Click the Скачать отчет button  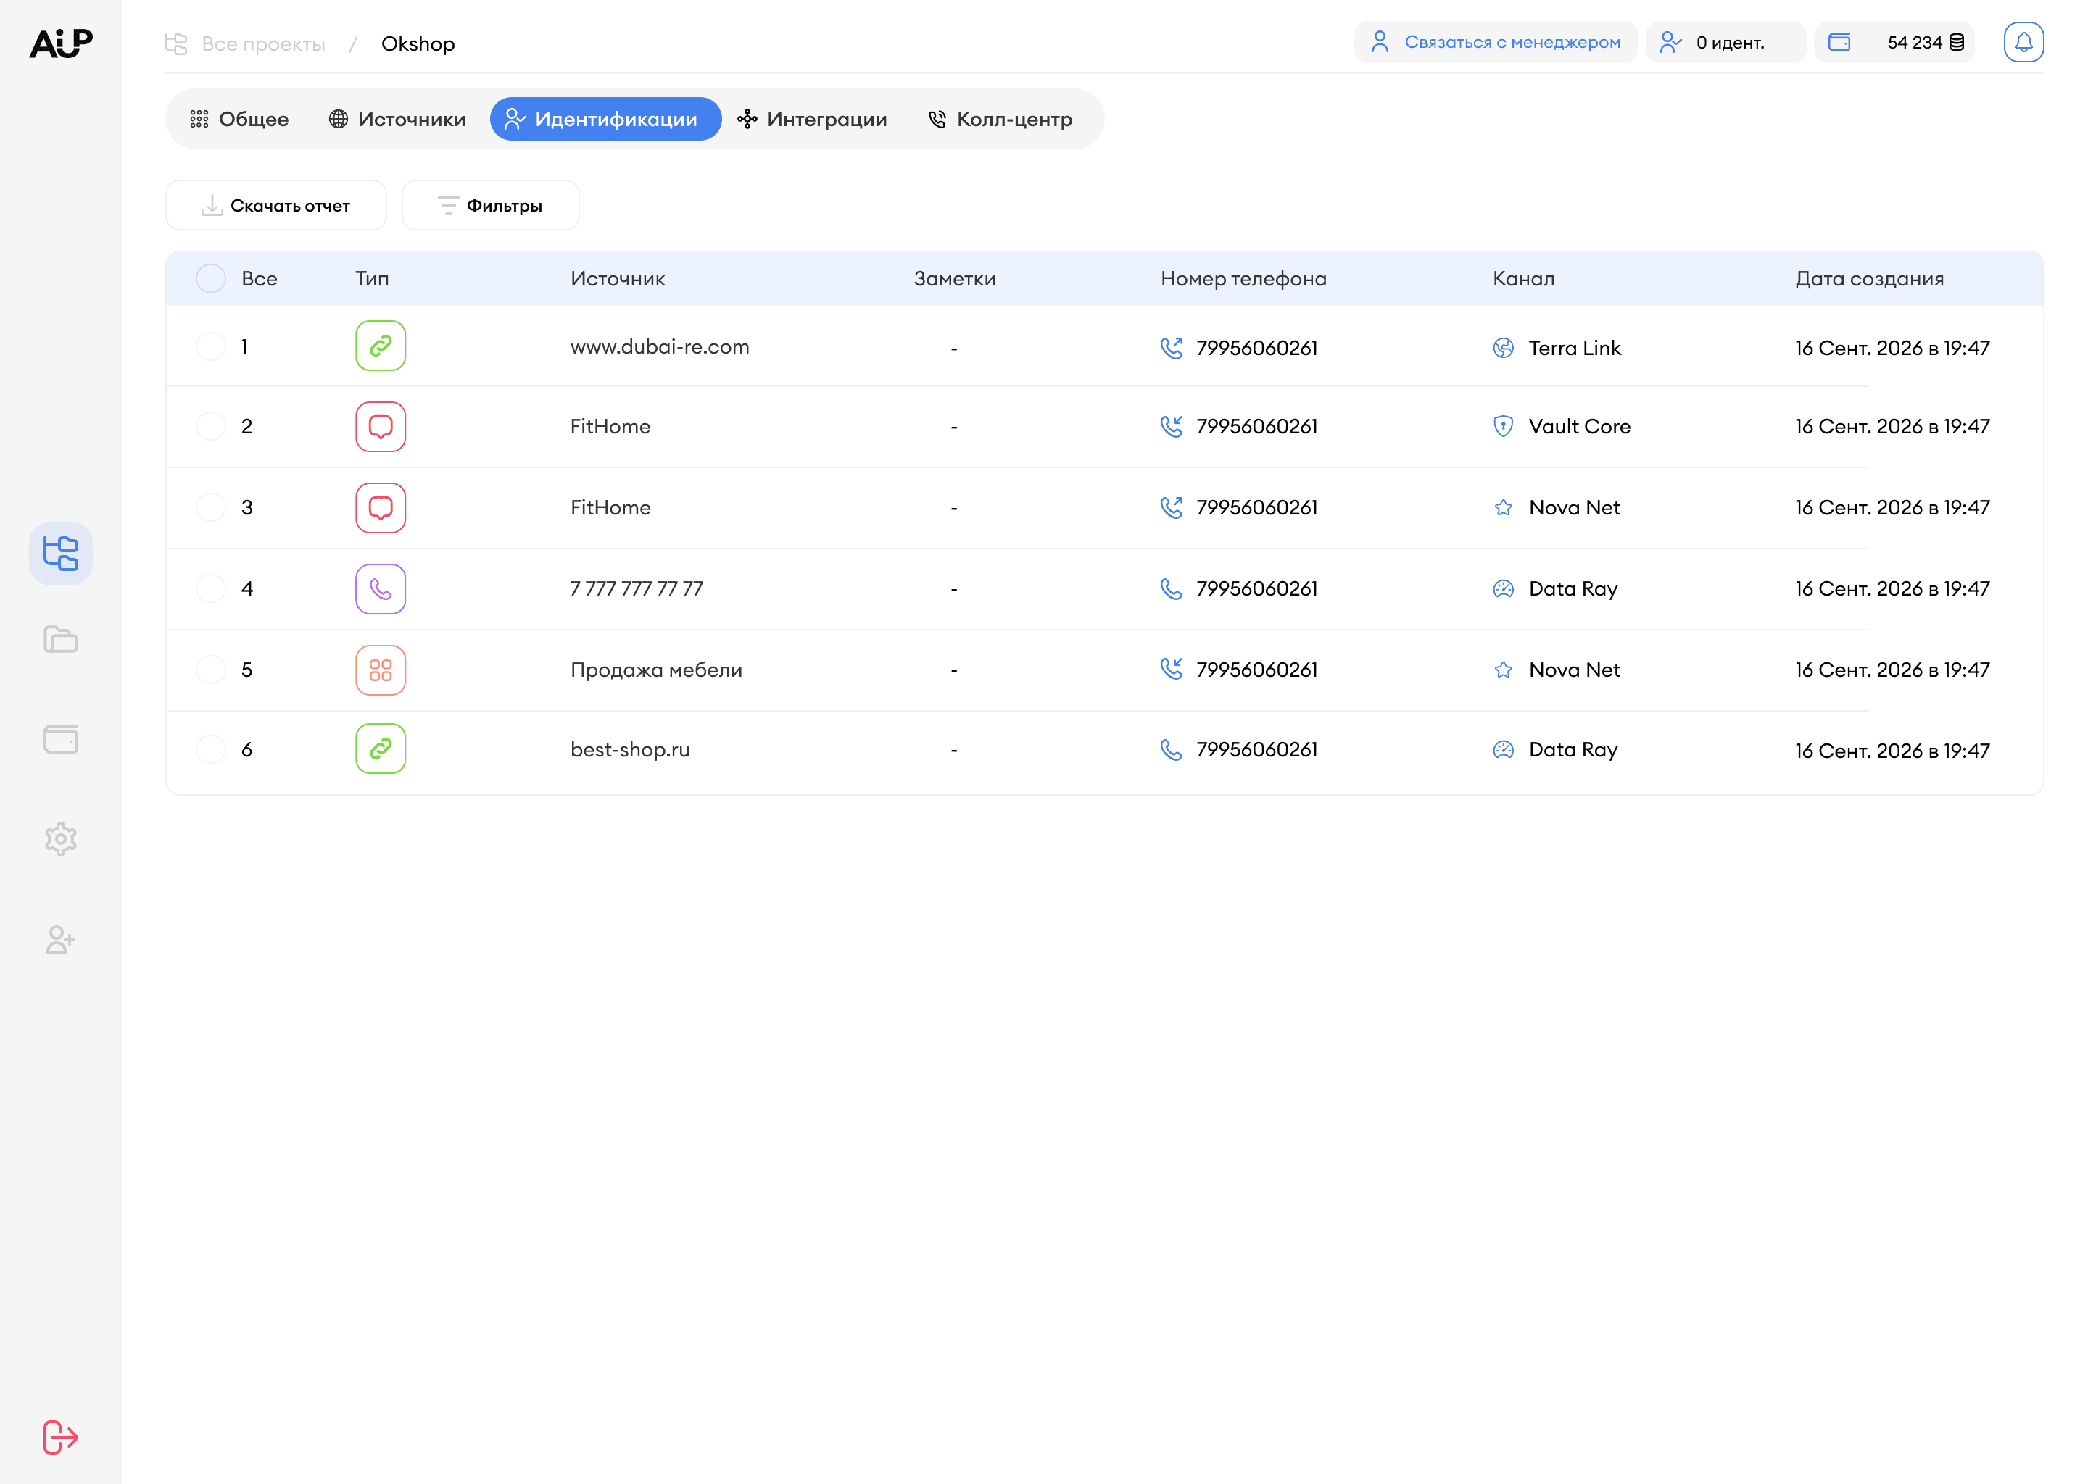[276, 204]
